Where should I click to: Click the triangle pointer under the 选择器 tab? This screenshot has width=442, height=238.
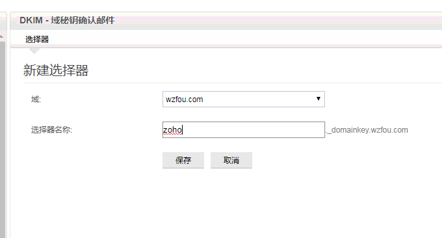tap(34, 51)
